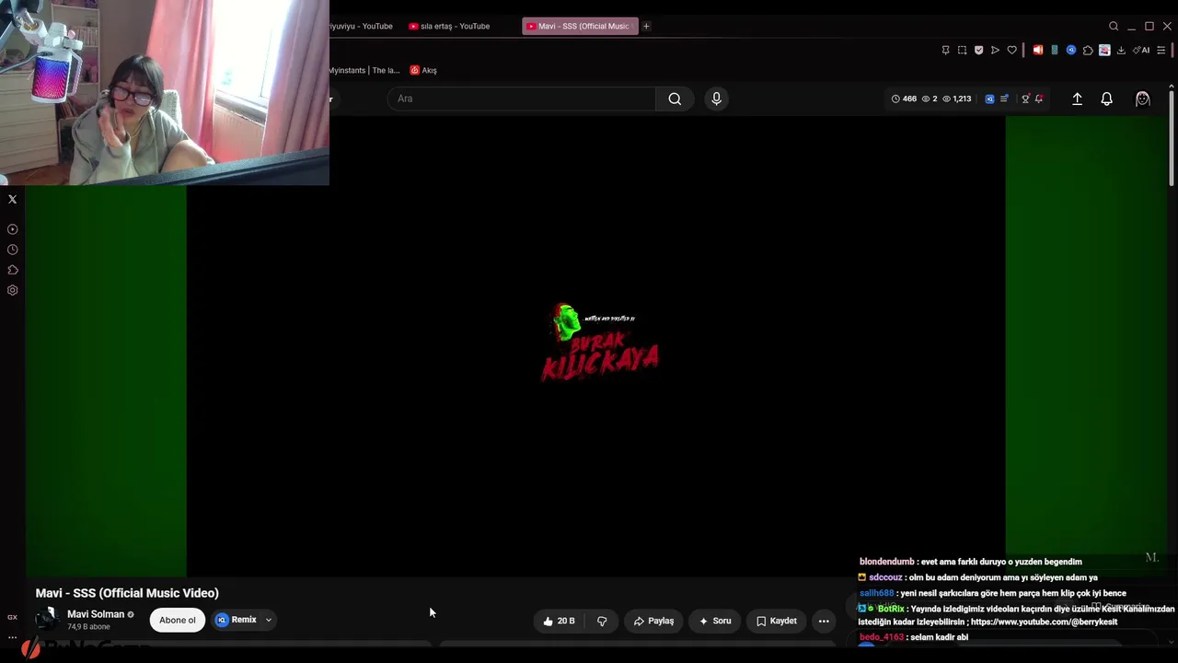Switch to the partially hidden YouTube tab ending in yuviyu
1178x663 pixels.
(363, 26)
